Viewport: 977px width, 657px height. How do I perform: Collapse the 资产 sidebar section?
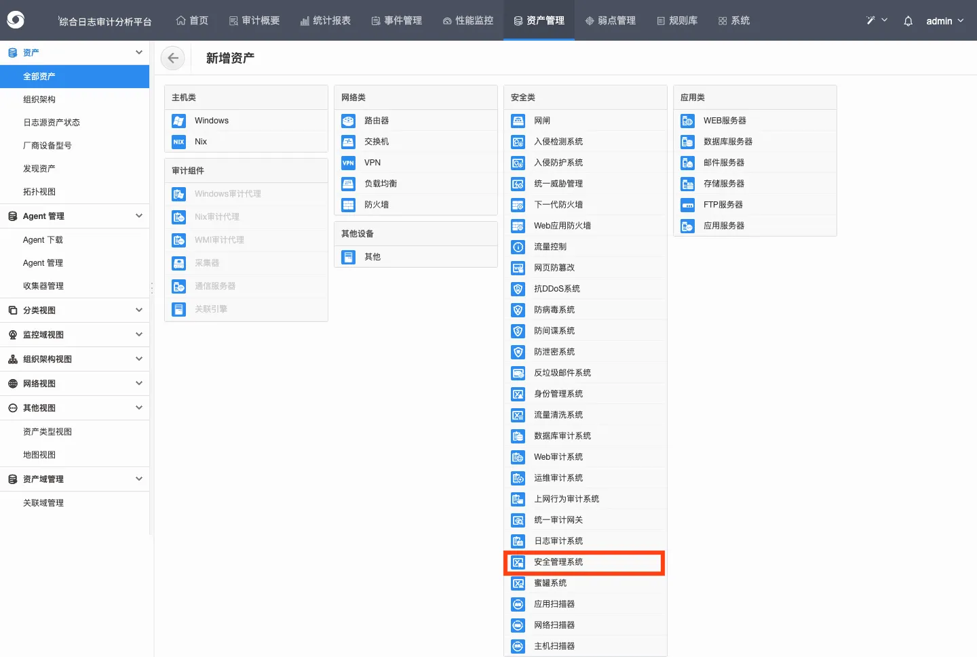[138, 52]
